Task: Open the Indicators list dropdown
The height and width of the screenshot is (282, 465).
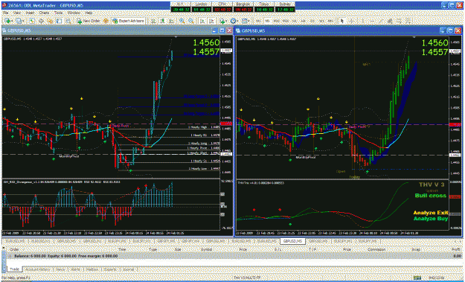Action: (x=223, y=21)
